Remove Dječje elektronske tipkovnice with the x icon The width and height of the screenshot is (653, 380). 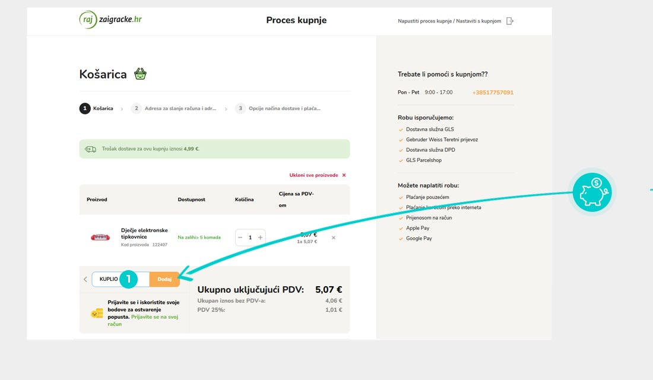tap(333, 237)
